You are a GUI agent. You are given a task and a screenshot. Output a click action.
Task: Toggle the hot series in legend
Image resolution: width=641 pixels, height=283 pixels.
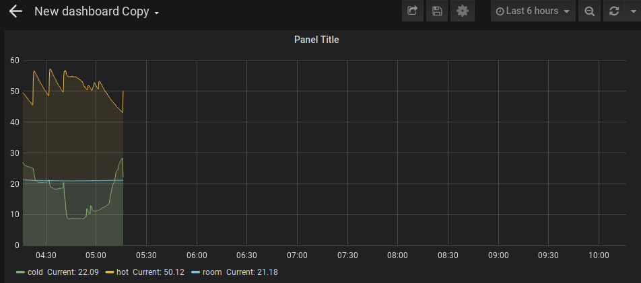123,272
